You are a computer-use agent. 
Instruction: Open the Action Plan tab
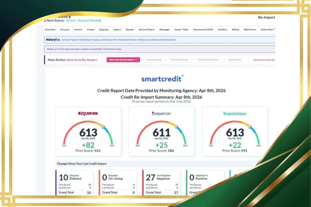pyautogui.click(x=267, y=29)
